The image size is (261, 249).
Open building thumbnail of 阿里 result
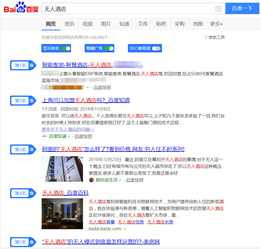point(62,169)
